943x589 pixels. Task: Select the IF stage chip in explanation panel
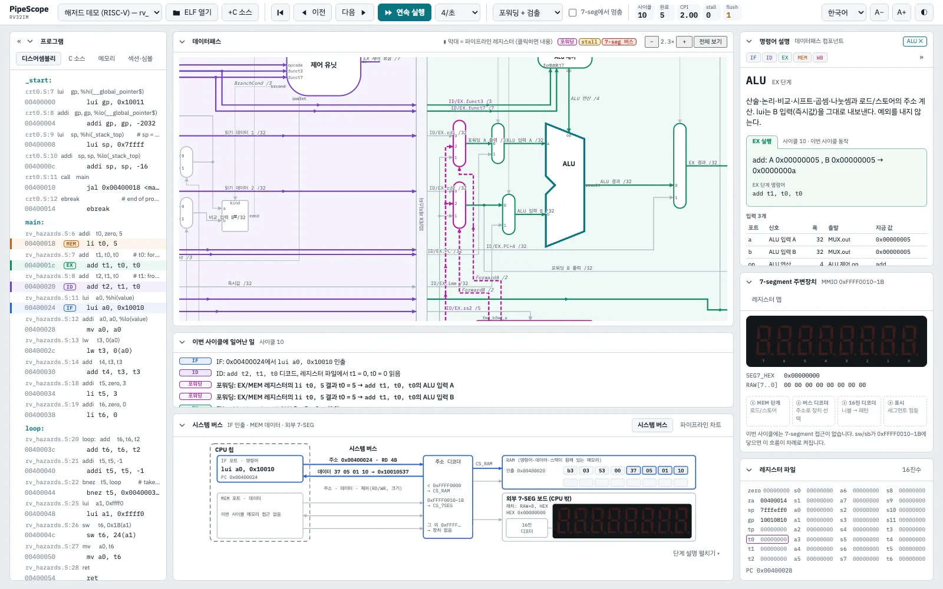pyautogui.click(x=753, y=58)
